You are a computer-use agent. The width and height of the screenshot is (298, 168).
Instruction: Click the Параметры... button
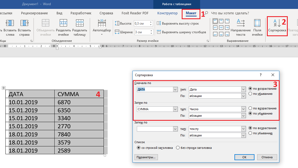tap(146, 157)
